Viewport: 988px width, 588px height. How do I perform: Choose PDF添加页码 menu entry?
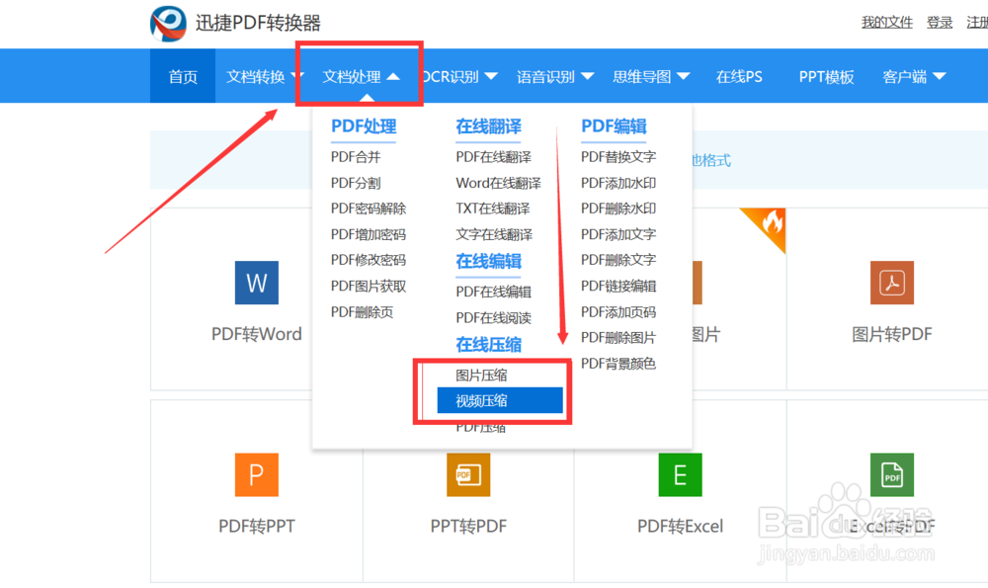[x=618, y=312]
